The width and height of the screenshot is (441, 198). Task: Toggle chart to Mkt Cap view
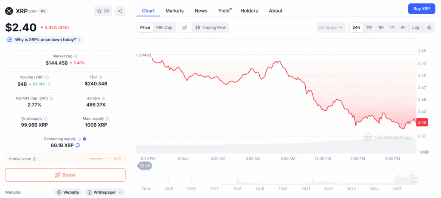coord(164,27)
